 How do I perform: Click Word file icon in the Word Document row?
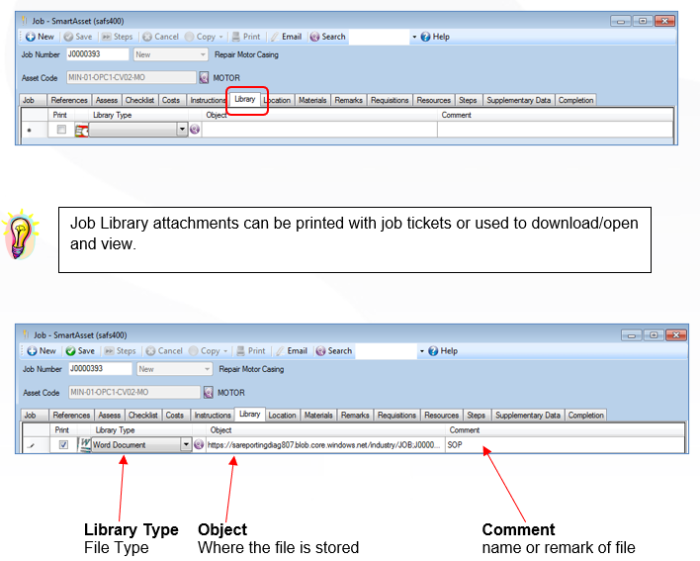[x=84, y=444]
